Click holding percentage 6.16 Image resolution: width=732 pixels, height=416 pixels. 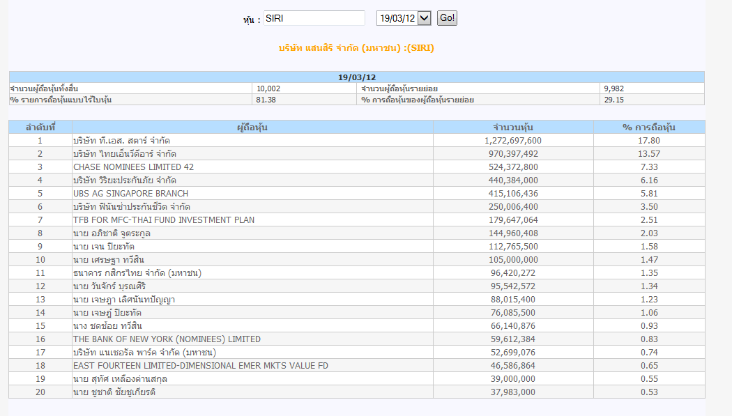(x=649, y=180)
